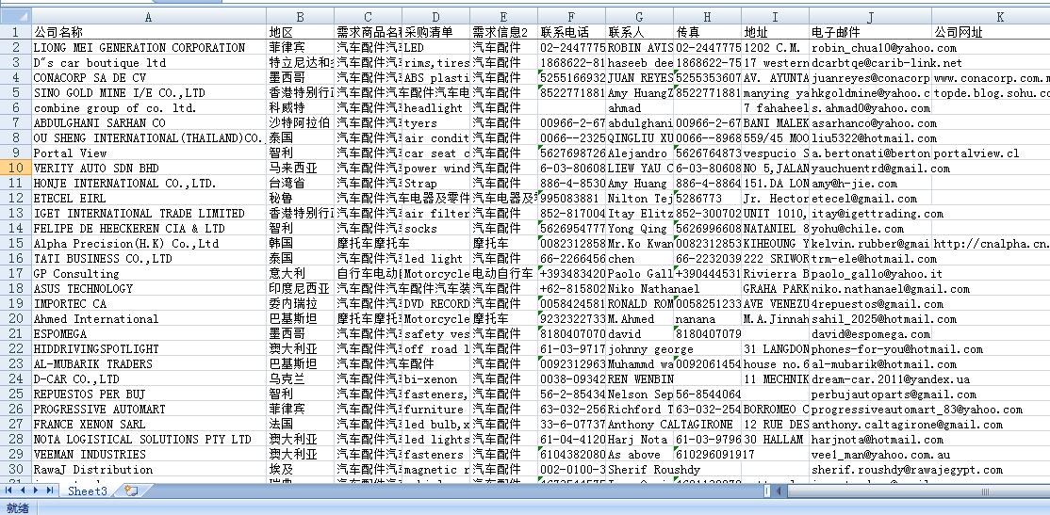
Task: Click the tab split handle before the scrollbar
Action: click(x=768, y=491)
